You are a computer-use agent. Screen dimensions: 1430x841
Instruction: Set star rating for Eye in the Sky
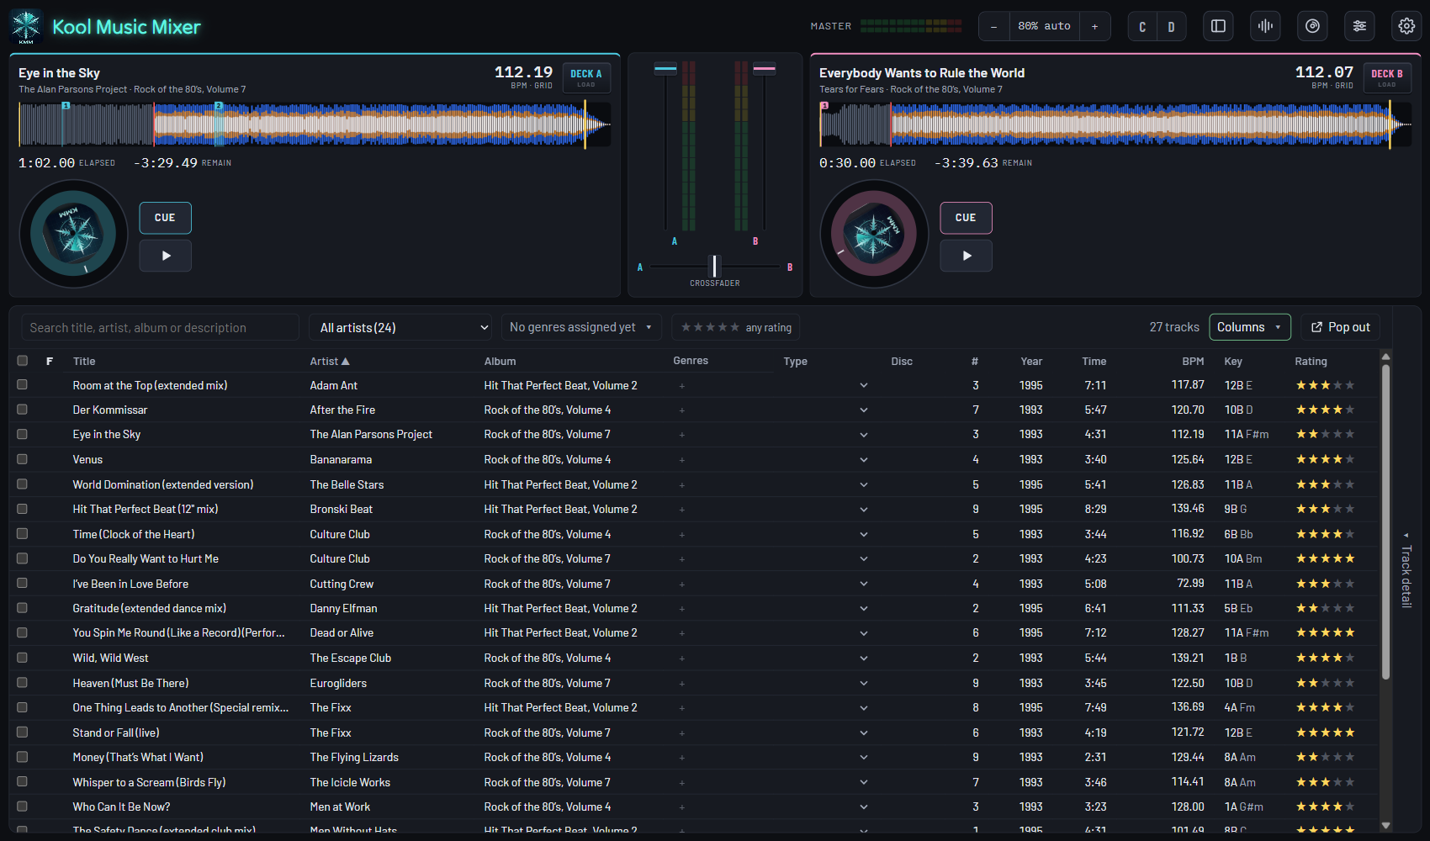point(1325,434)
